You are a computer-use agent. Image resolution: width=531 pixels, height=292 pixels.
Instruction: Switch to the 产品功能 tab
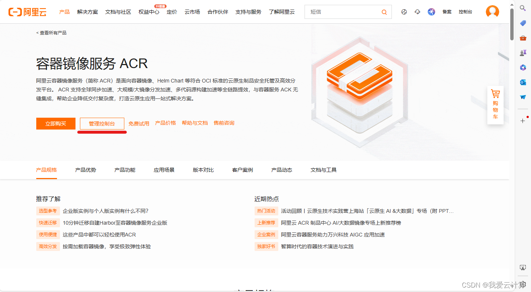pyautogui.click(x=125, y=170)
